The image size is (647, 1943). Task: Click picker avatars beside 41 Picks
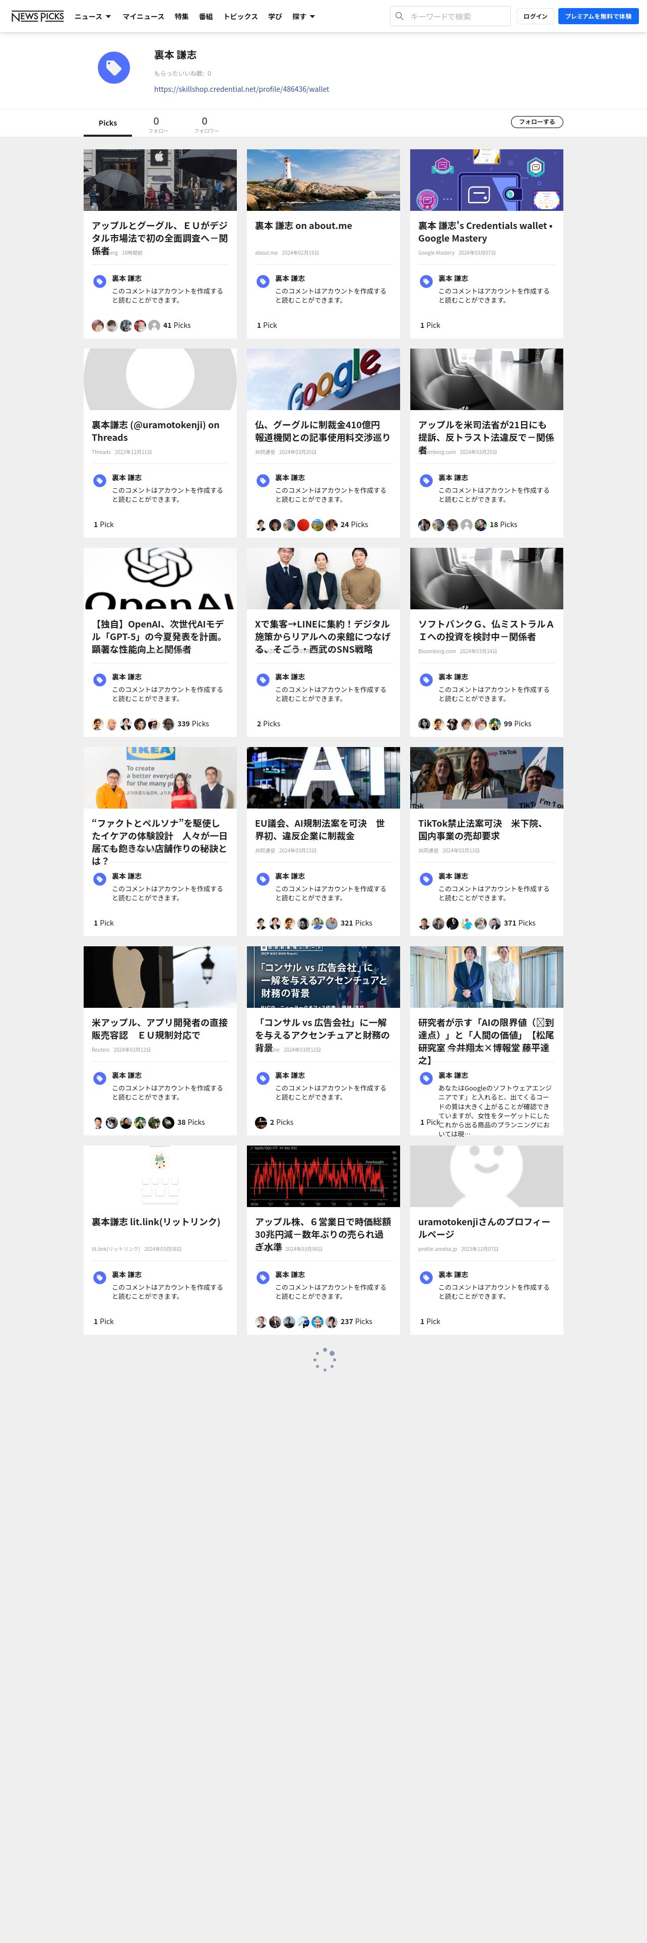[126, 326]
